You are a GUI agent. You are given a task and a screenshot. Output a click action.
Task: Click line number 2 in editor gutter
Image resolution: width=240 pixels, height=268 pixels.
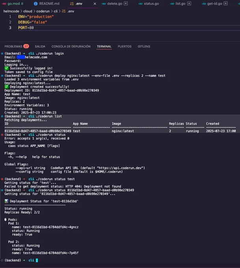pyautogui.click(x=10, y=22)
